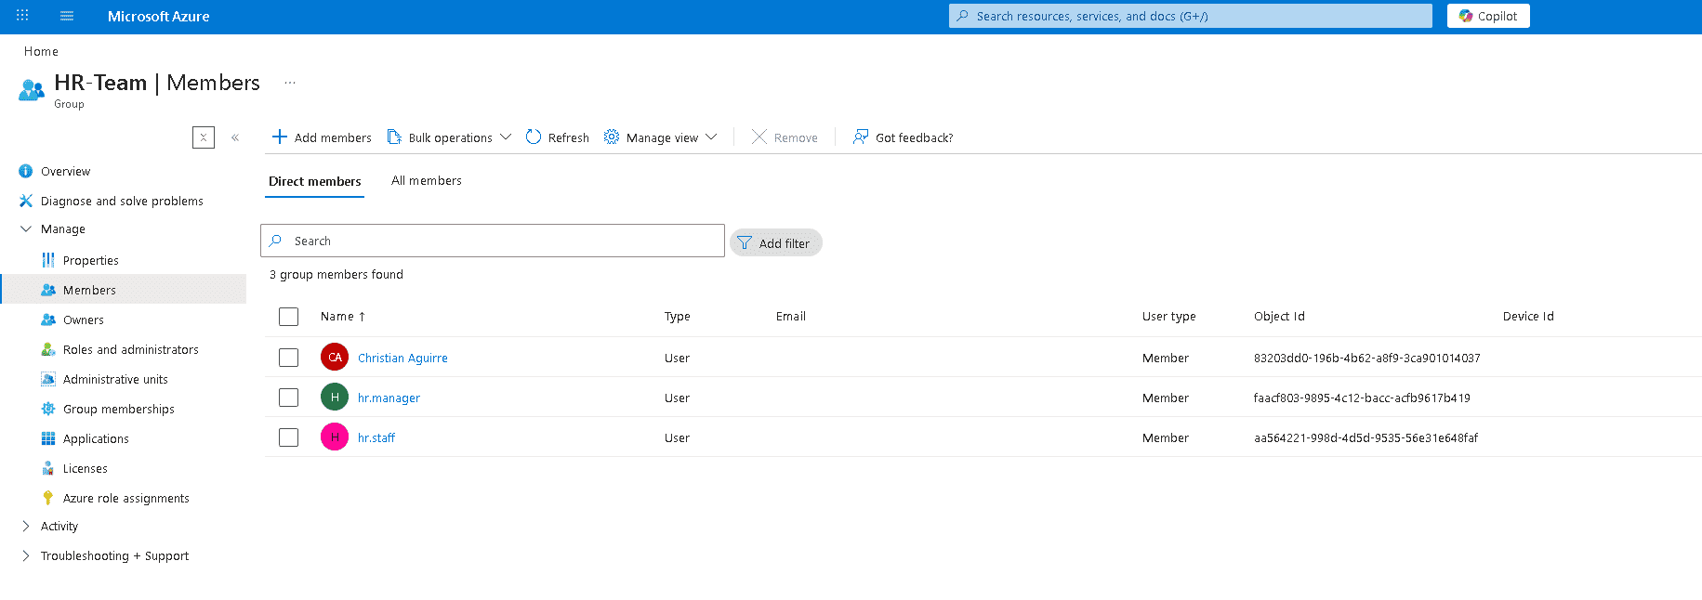Open the portal hamburger menu

(x=67, y=16)
